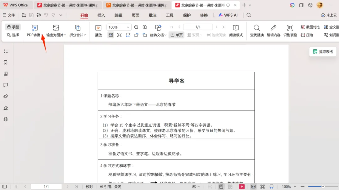Screen dimensions: 339x190
Task: Expand the 双页 dropdown arrow
Action: pos(201,35)
